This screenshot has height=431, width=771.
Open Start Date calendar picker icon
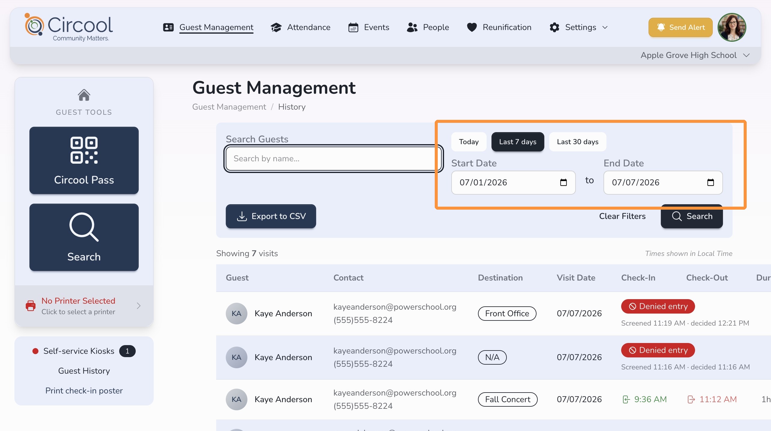pyautogui.click(x=564, y=182)
